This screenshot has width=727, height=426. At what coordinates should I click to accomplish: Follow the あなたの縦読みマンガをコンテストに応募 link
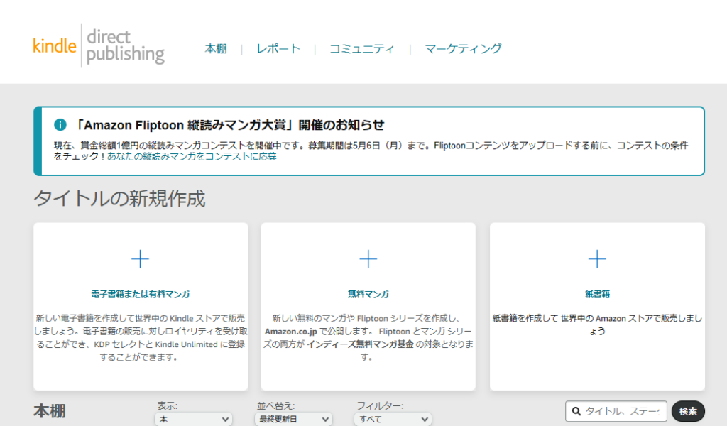click(x=192, y=157)
